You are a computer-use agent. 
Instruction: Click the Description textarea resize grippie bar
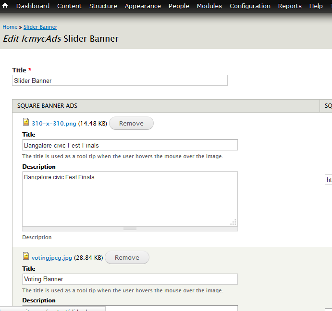pos(130,229)
